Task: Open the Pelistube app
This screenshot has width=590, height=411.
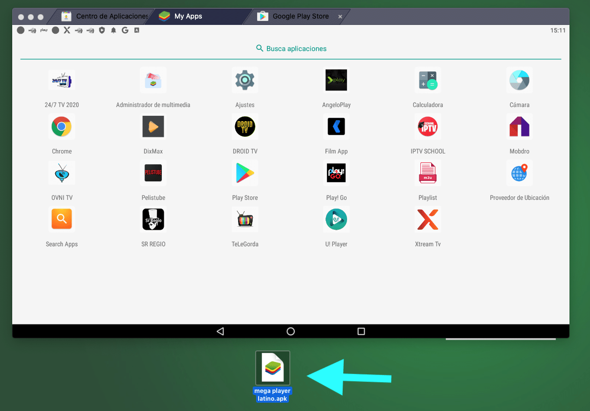Action: [x=153, y=173]
